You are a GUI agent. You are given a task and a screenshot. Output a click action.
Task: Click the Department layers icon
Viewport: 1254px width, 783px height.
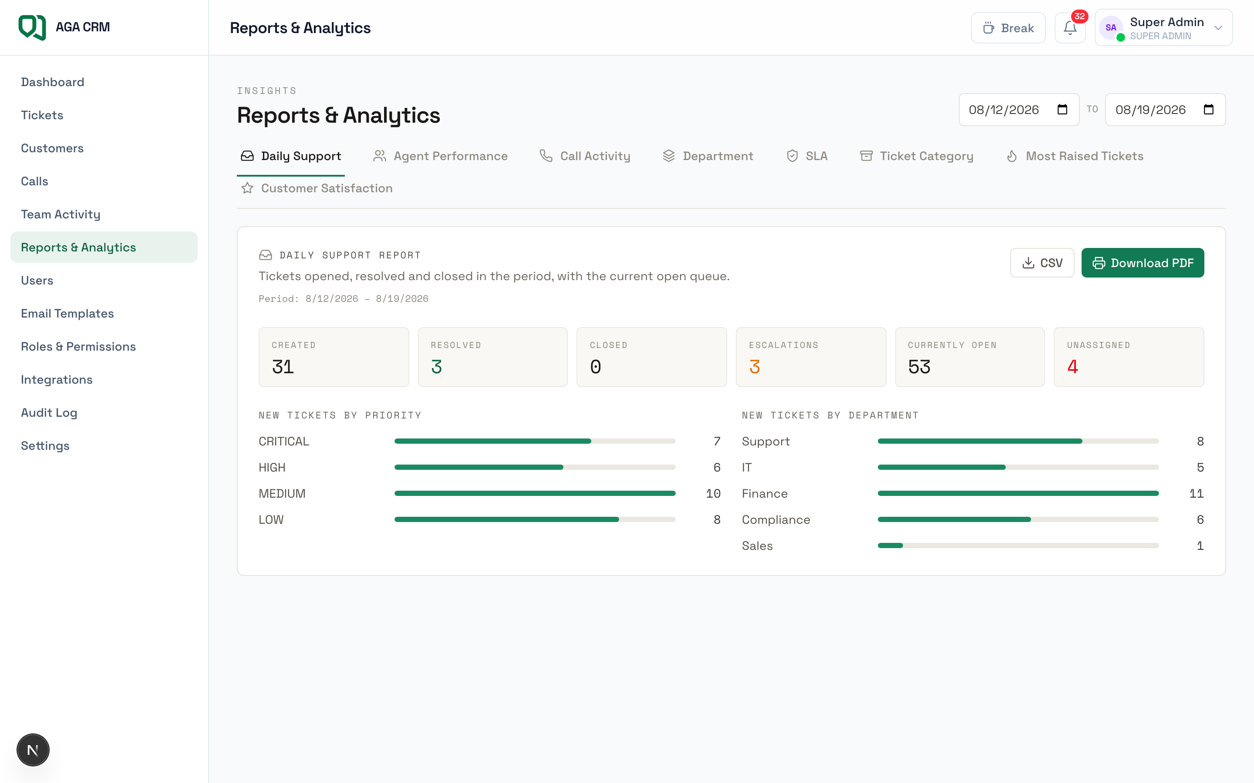[668, 156]
